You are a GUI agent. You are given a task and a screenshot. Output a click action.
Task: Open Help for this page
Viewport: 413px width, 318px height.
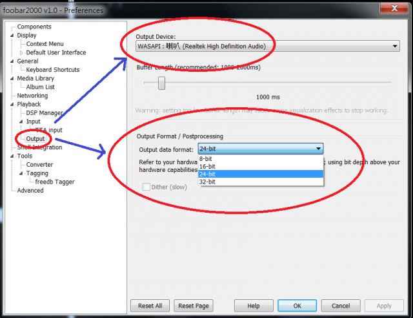click(254, 306)
